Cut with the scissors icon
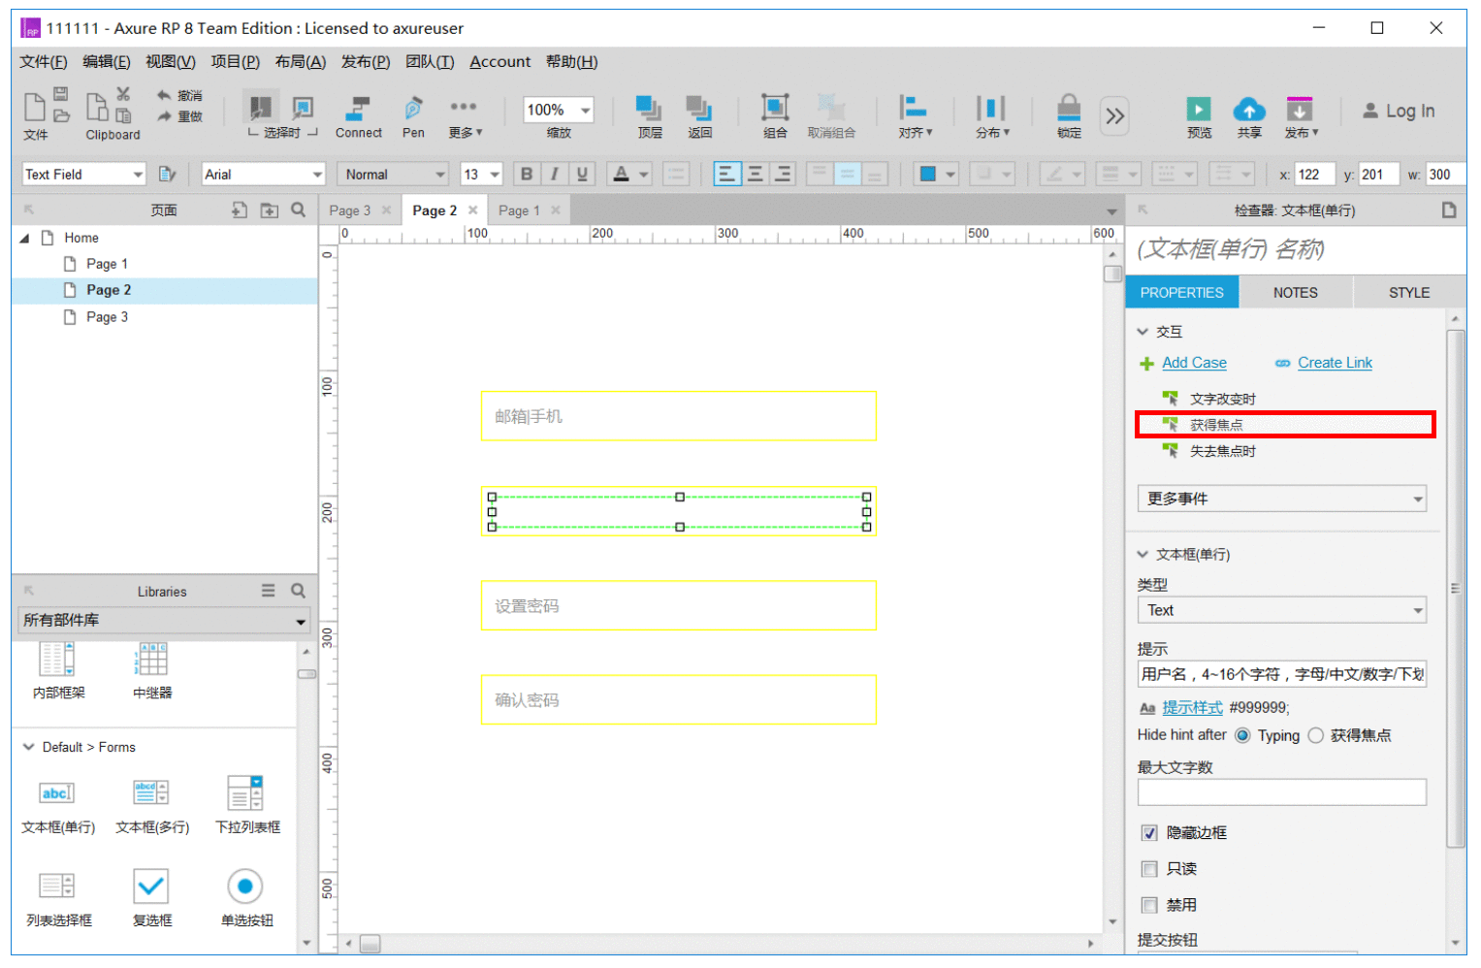 (x=123, y=94)
